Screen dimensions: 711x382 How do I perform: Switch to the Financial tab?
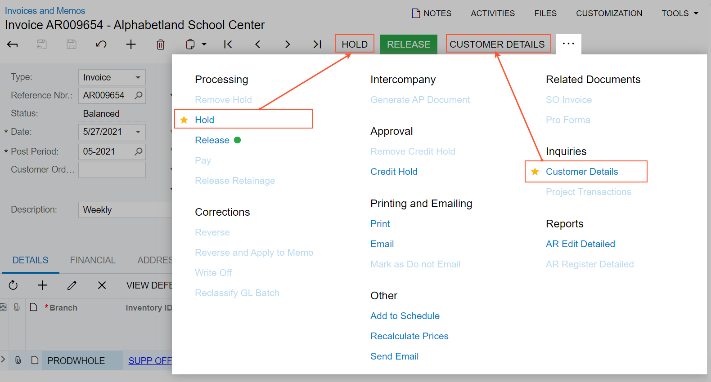coord(93,260)
